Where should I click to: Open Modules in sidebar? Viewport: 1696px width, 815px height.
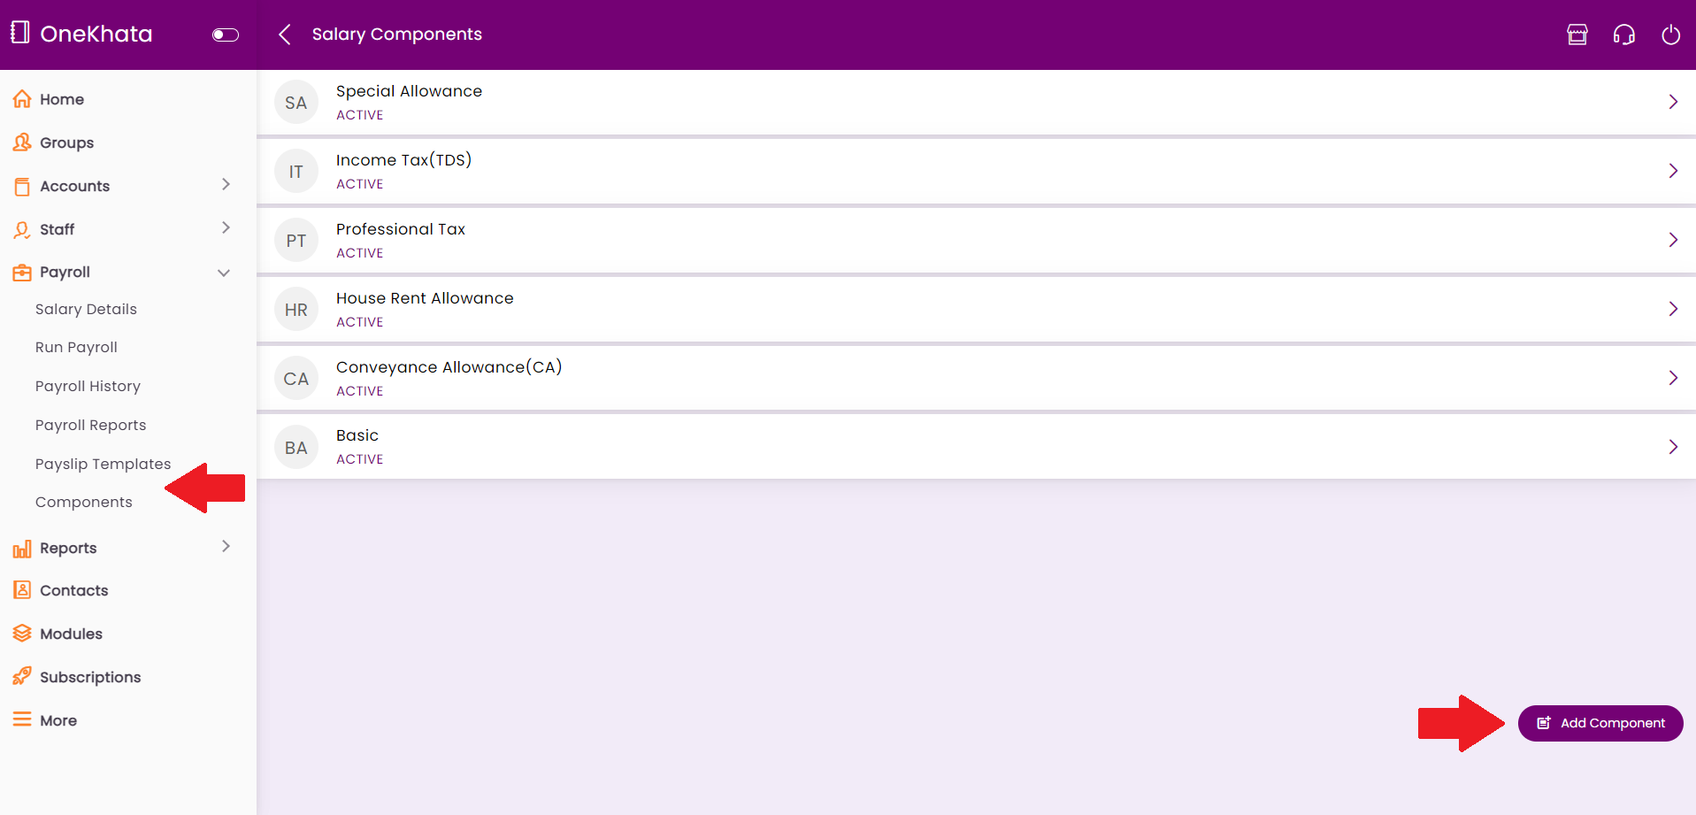(x=71, y=634)
